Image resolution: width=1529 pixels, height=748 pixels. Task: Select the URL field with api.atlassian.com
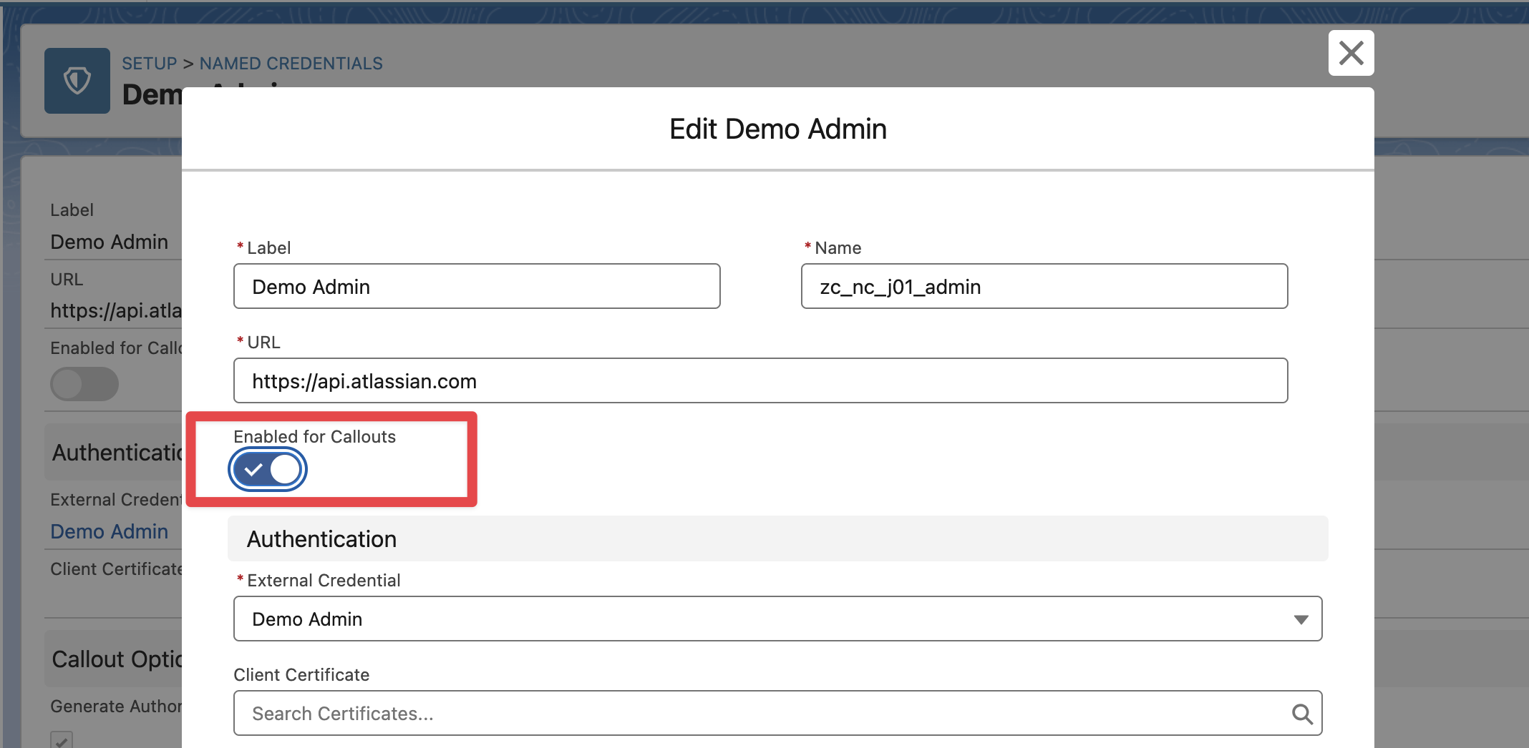click(x=759, y=381)
